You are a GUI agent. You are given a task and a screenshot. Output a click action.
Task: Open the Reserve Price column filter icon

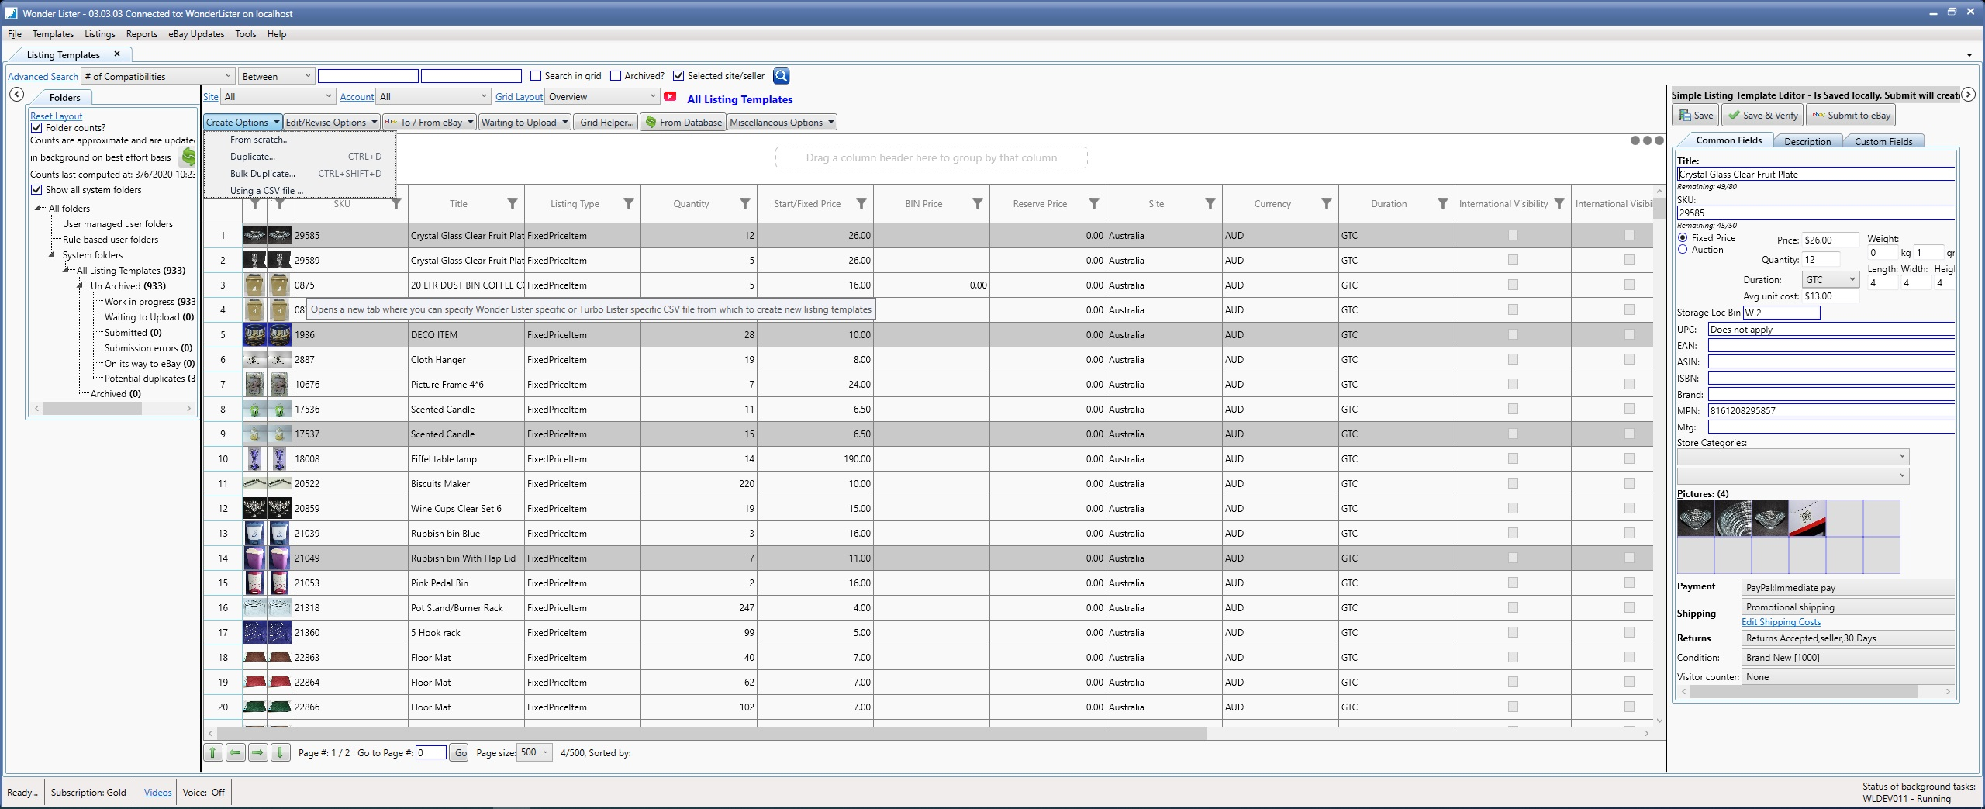pyautogui.click(x=1094, y=203)
